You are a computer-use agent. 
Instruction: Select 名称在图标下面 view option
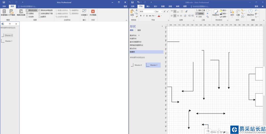(45, 13)
